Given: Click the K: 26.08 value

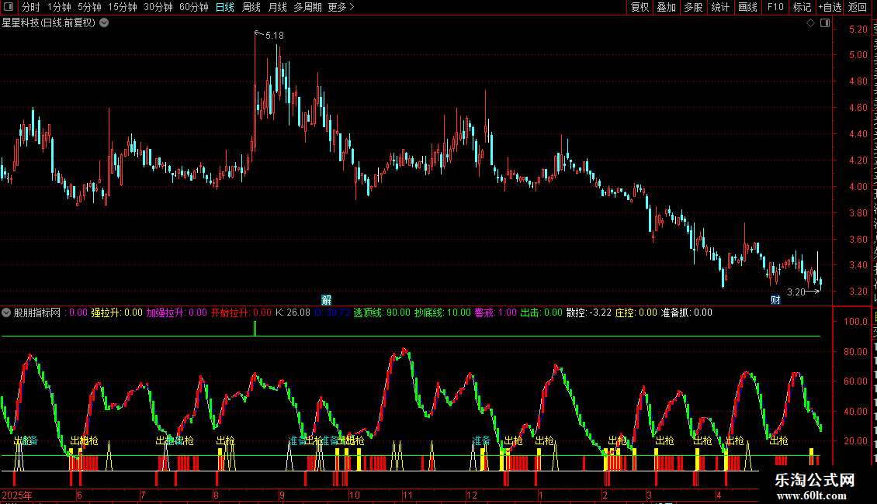Looking at the screenshot, I should (x=293, y=312).
